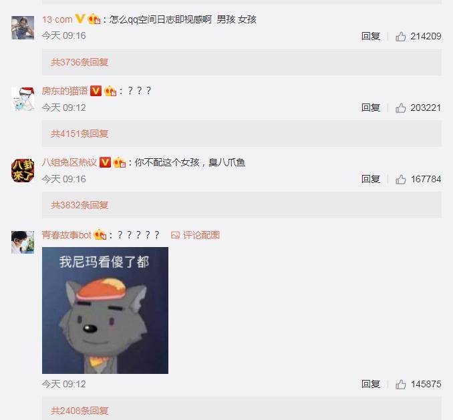Reply to 13·com's comment
453x420 pixels.
coord(370,36)
